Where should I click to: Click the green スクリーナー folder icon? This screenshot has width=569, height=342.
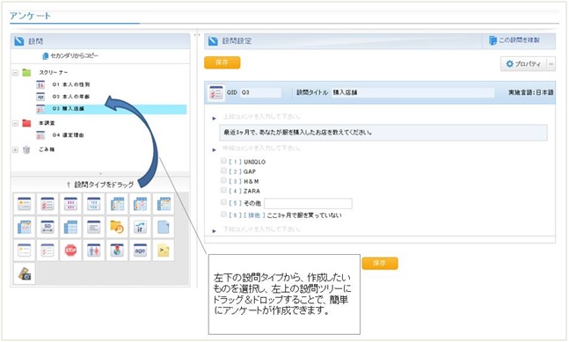[26, 73]
